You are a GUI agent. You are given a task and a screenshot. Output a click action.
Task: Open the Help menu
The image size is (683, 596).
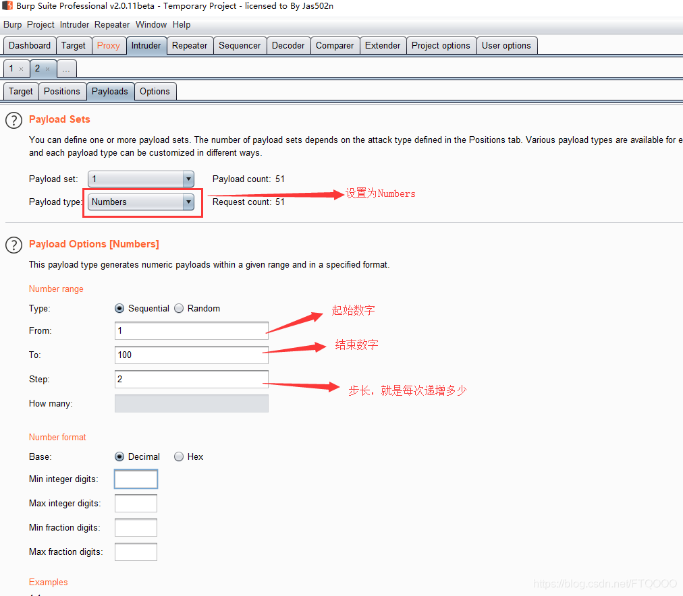(x=181, y=25)
